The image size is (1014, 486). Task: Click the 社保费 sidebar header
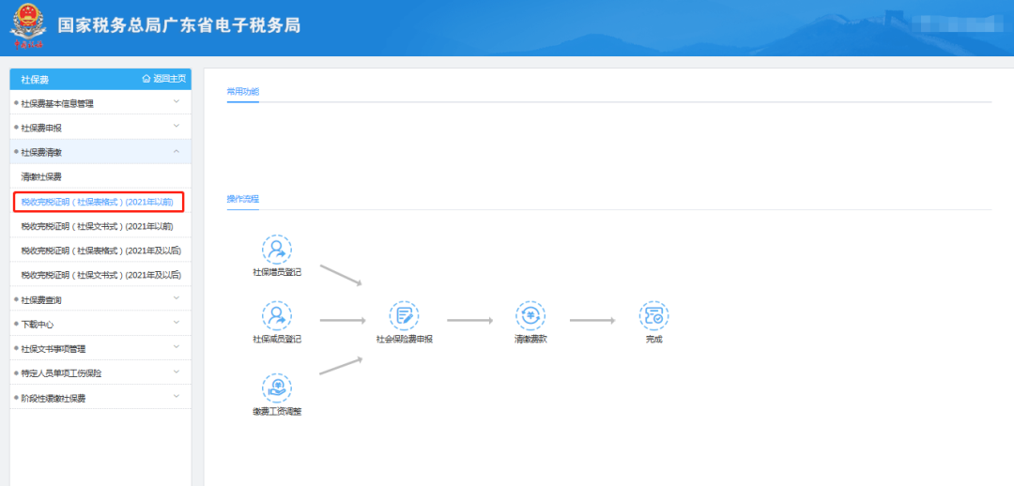pos(35,80)
